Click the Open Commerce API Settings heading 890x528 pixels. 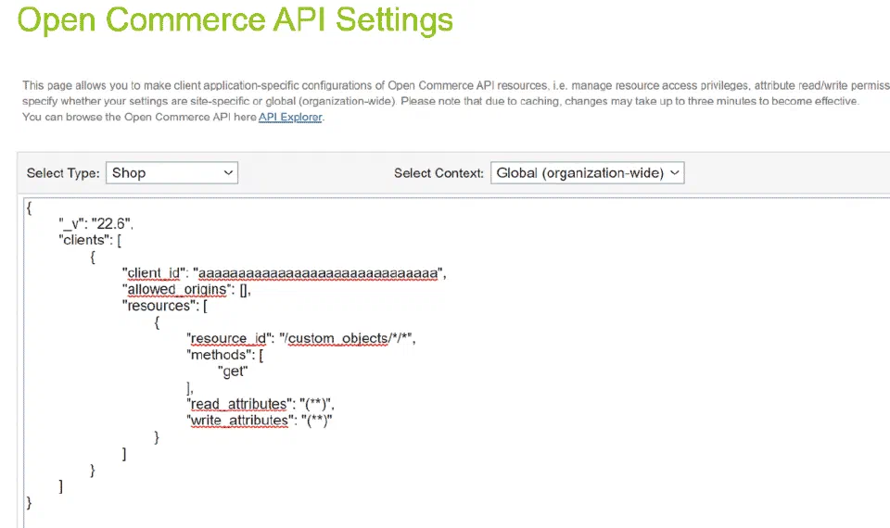click(x=235, y=19)
